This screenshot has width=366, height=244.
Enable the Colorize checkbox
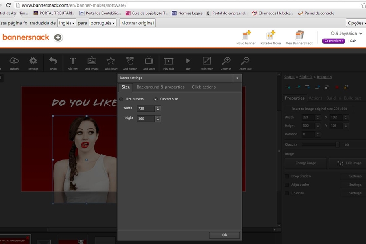coord(287,193)
